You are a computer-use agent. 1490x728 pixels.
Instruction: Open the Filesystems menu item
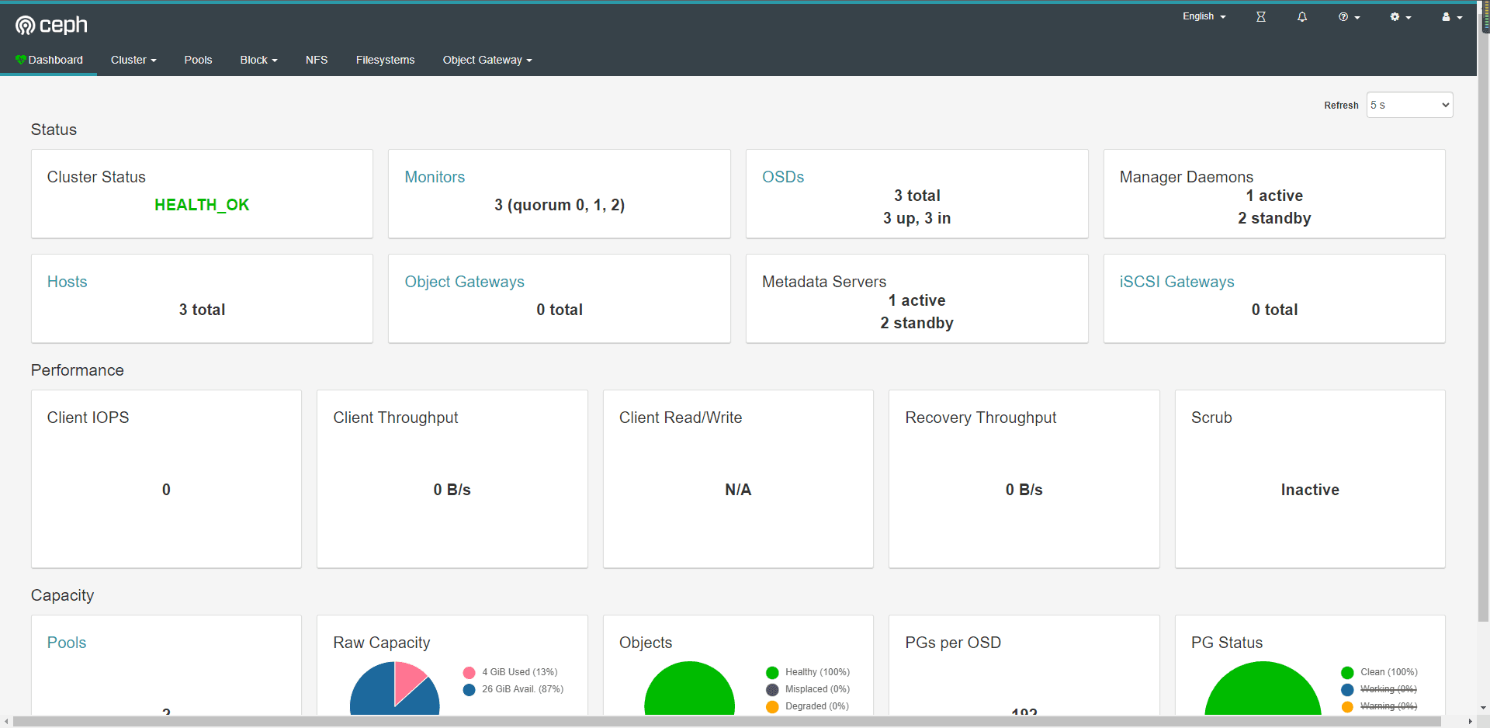point(385,60)
